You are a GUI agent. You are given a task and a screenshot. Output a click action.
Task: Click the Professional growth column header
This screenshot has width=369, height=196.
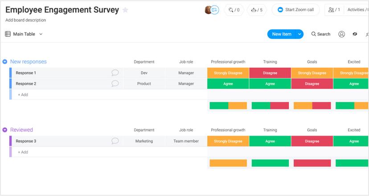click(x=228, y=62)
